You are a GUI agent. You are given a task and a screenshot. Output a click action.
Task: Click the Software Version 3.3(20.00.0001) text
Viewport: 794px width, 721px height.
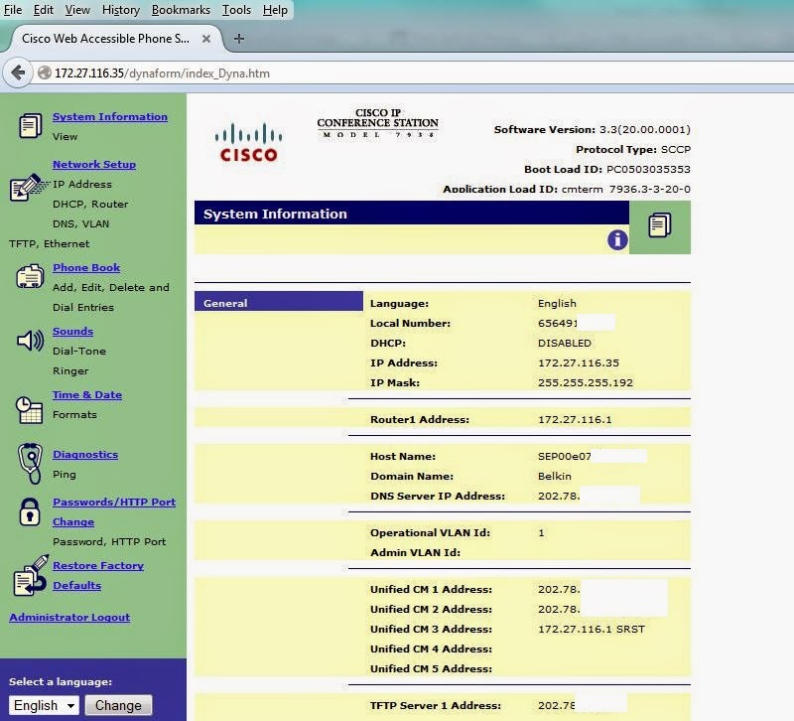click(x=592, y=129)
